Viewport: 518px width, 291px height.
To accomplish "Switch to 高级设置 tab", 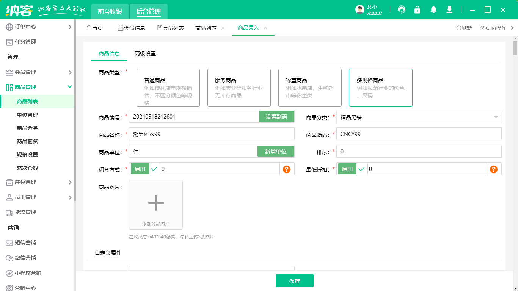I will click(x=145, y=53).
